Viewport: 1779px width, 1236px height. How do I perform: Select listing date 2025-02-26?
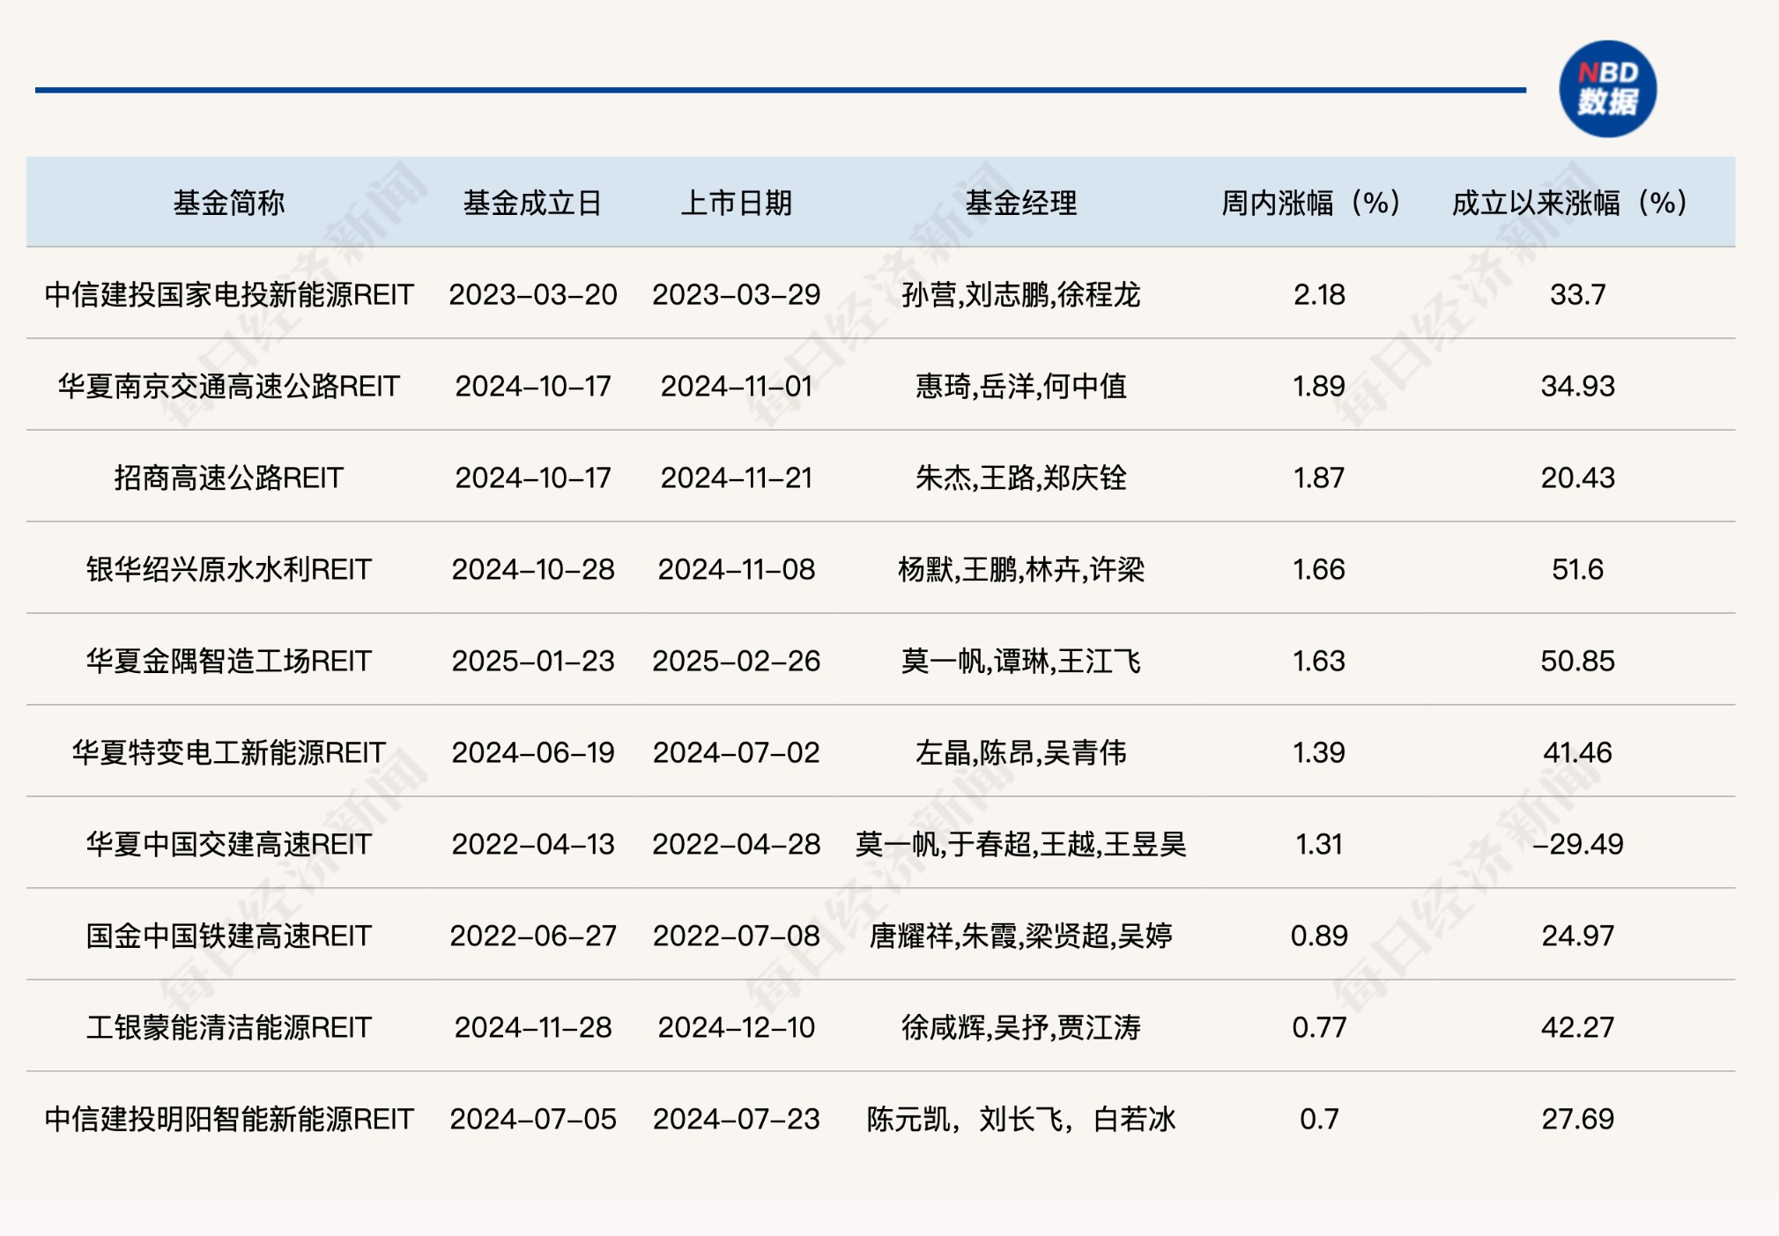[737, 661]
